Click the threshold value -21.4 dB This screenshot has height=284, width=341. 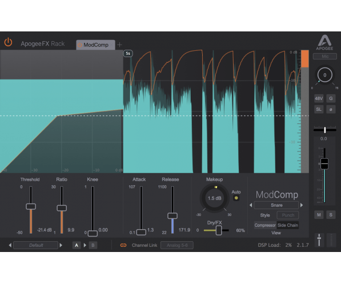(x=45, y=230)
